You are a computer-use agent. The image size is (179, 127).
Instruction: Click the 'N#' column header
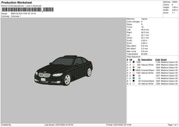[x=131, y=60]
